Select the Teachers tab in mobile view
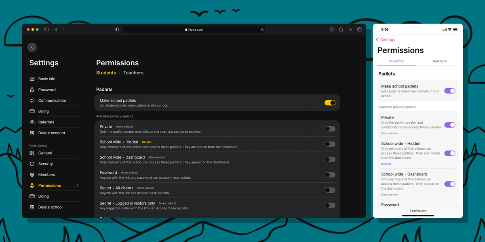This screenshot has height=242, width=485. (439, 61)
